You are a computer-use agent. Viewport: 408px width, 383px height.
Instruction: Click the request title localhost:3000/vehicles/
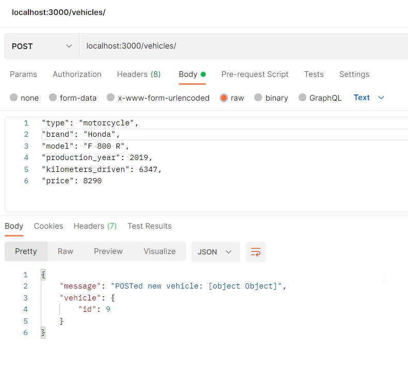coord(59,12)
